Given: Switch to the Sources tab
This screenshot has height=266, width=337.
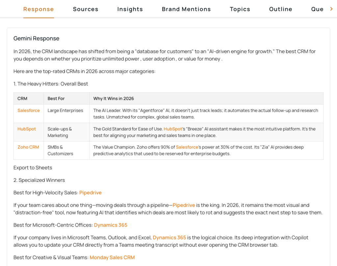Looking at the screenshot, I should coord(86,9).
